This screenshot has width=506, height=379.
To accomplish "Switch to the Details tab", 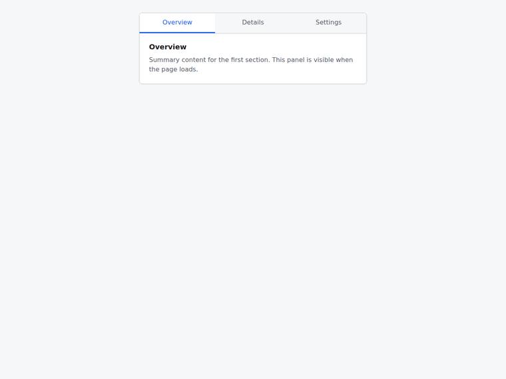I will pos(253,23).
